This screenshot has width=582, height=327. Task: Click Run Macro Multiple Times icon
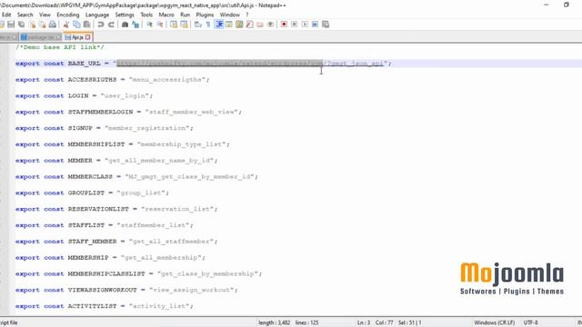click(316, 25)
